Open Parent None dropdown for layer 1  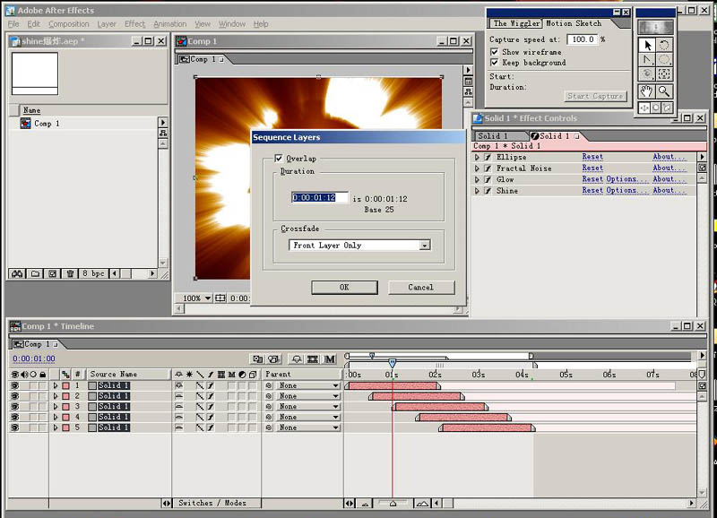click(307, 385)
